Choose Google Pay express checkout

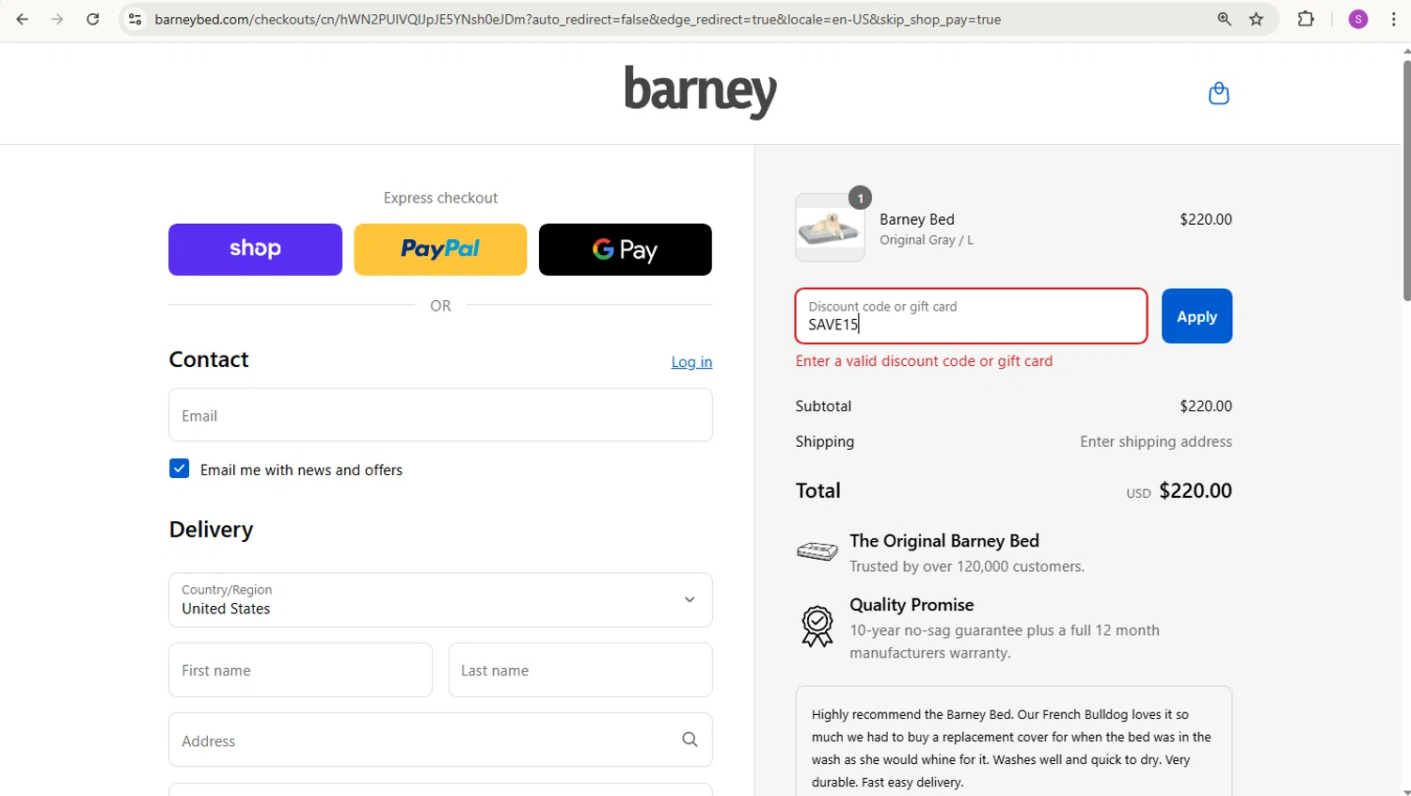(x=626, y=249)
